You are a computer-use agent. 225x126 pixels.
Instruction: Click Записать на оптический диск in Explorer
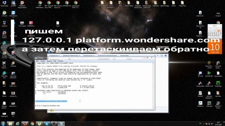coord(107,55)
